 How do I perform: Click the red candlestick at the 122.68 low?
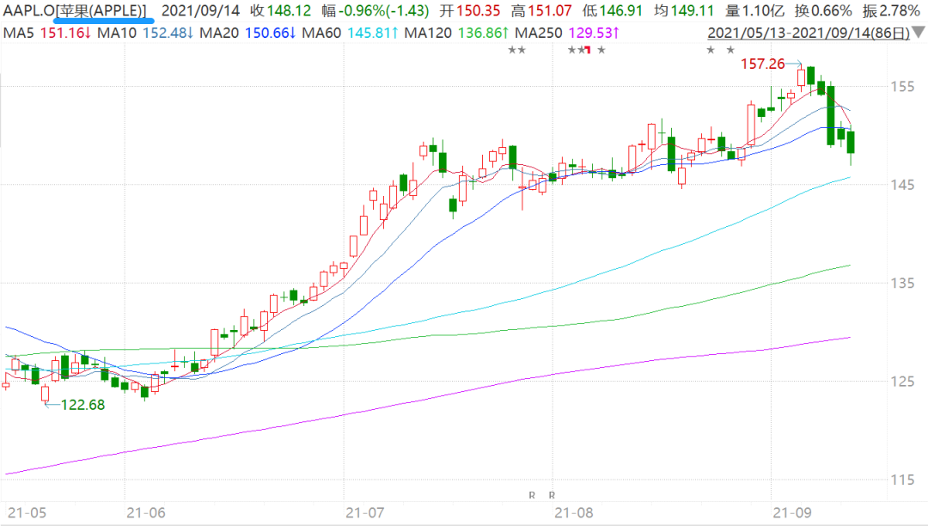click(x=45, y=394)
